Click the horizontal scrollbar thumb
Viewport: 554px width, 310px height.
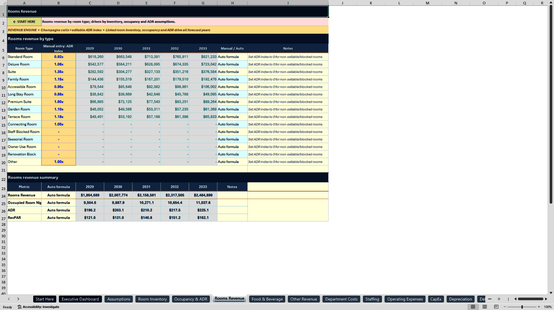530,299
